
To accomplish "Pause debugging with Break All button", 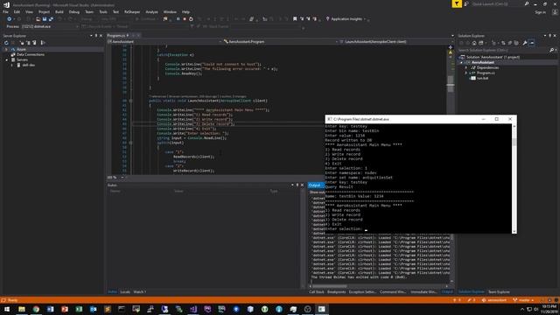I will coord(178,19).
